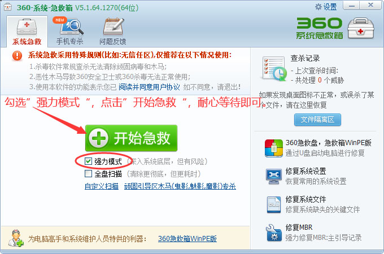Open the 文件隔离区 quarantine button
Viewport: 384px width, 254px height.
point(317,120)
